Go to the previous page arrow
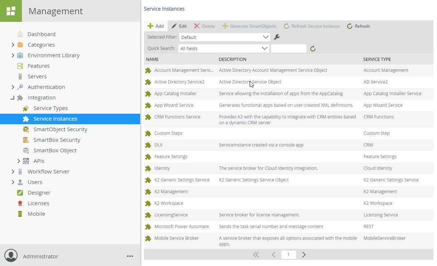Viewport: 437px width, 266px height. (274, 255)
